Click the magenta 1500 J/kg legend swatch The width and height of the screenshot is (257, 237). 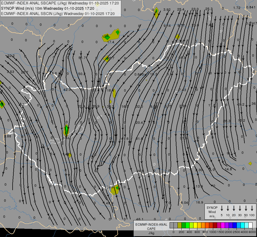[223, 225]
